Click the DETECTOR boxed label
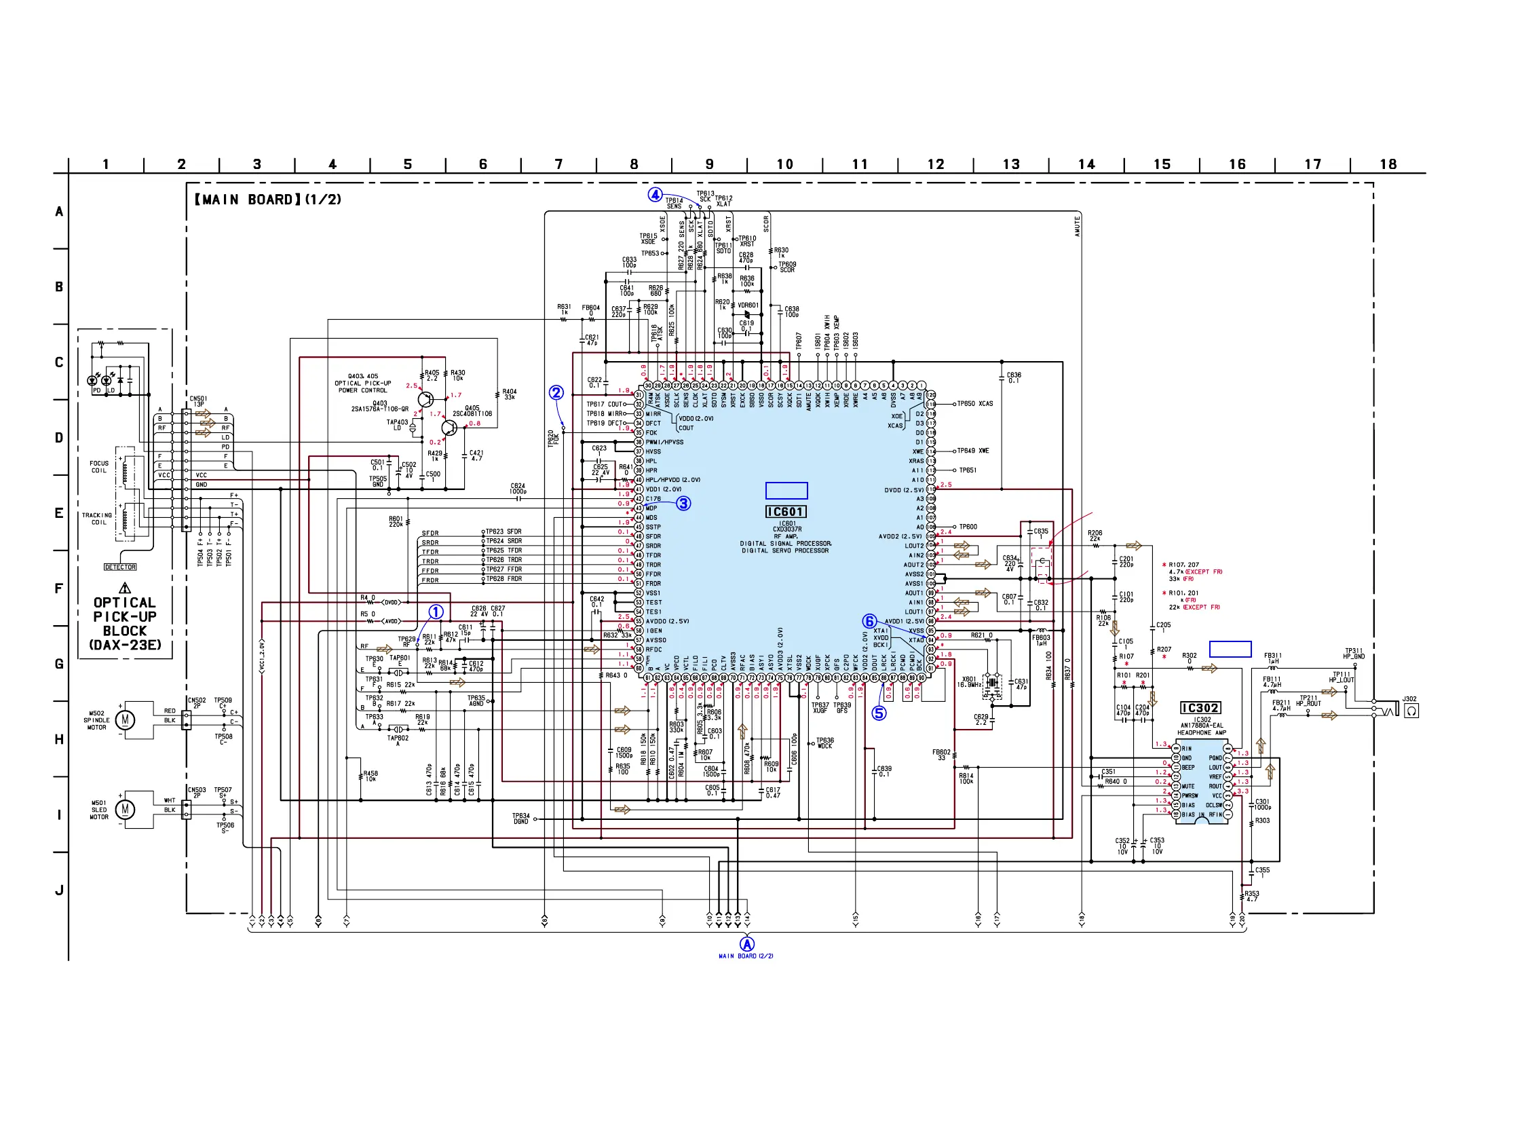 click(120, 567)
